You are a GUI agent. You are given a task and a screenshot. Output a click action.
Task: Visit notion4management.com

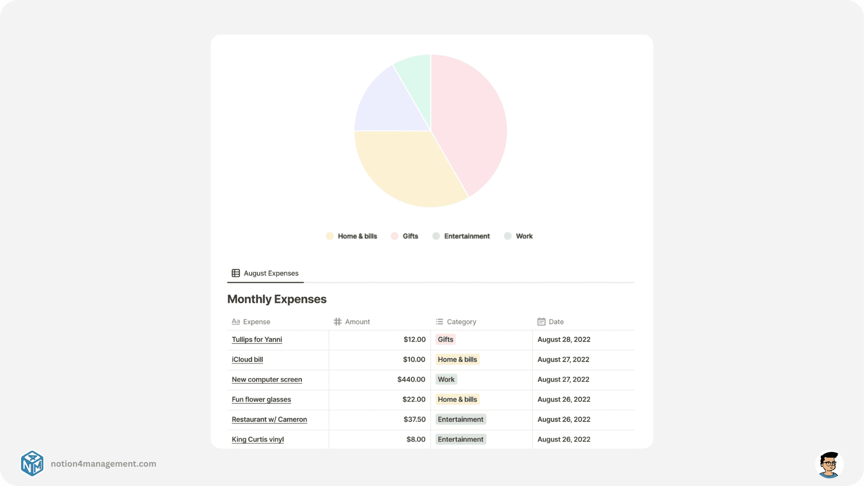pyautogui.click(x=103, y=463)
